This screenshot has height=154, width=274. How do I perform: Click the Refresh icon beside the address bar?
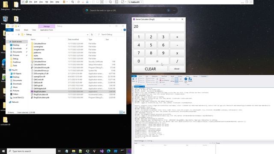tap(92, 35)
